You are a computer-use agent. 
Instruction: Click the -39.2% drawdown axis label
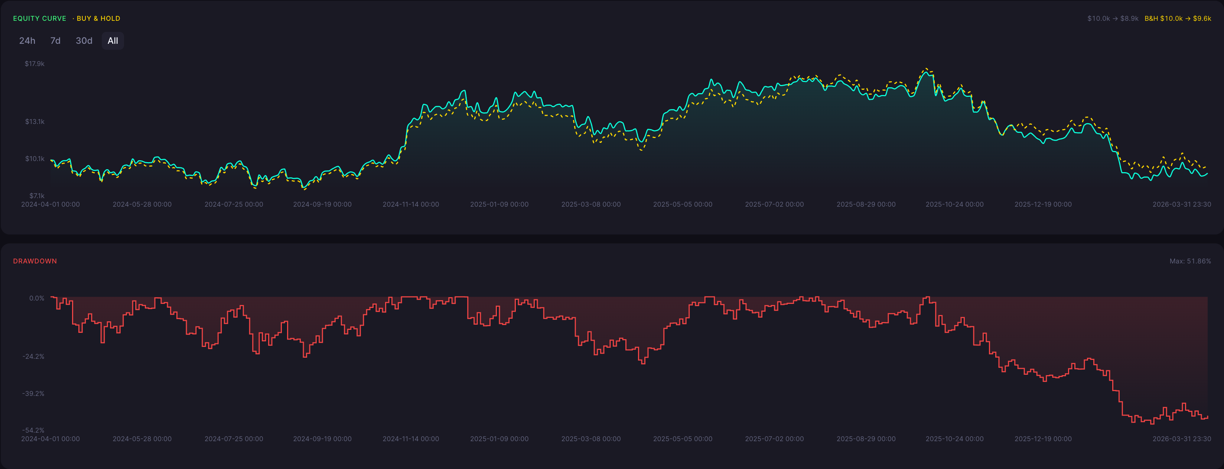pyautogui.click(x=33, y=394)
